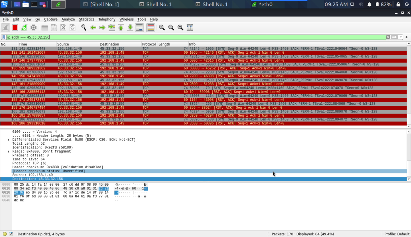
Task: Close this capture file icon
Action: point(63,28)
